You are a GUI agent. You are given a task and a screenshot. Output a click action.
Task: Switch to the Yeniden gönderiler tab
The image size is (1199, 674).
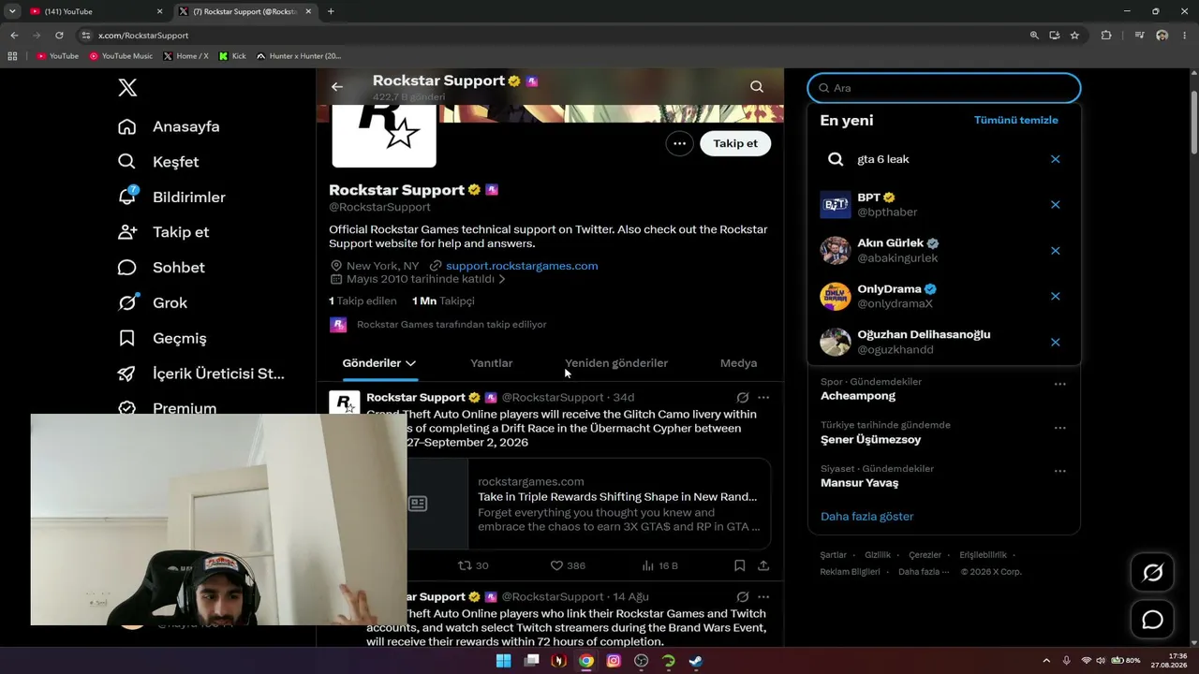[616, 363]
